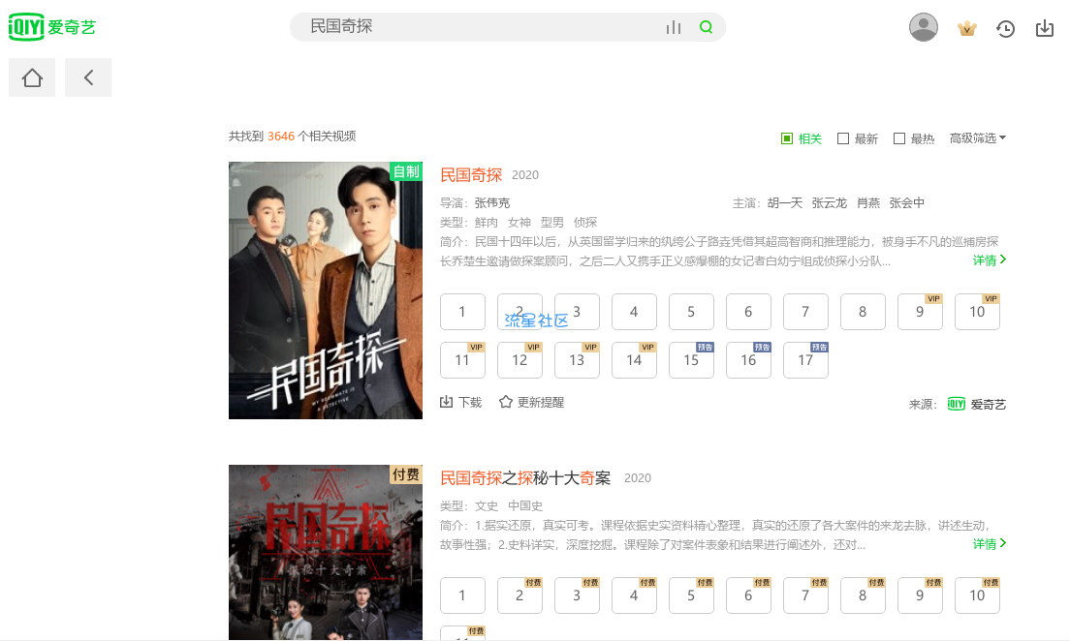Click the home icon button

click(32, 77)
